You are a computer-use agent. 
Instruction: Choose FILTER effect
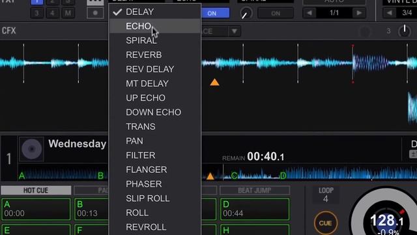click(x=155, y=155)
